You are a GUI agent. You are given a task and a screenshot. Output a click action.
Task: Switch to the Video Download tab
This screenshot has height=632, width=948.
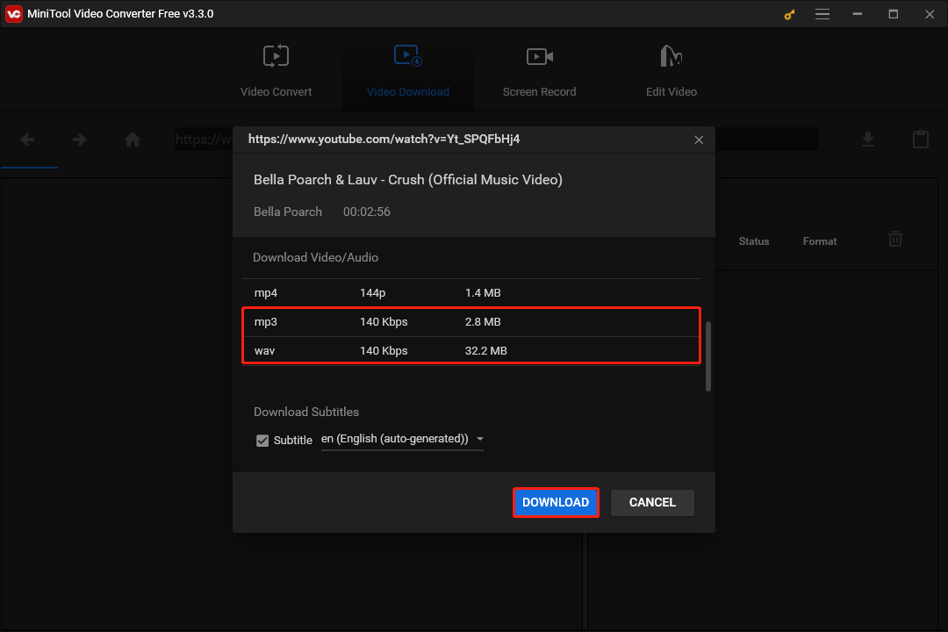(x=408, y=71)
